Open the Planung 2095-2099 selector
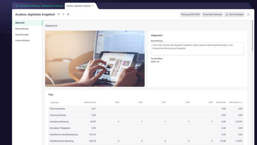Screen dimensions: 257x145 [x=190, y=15]
